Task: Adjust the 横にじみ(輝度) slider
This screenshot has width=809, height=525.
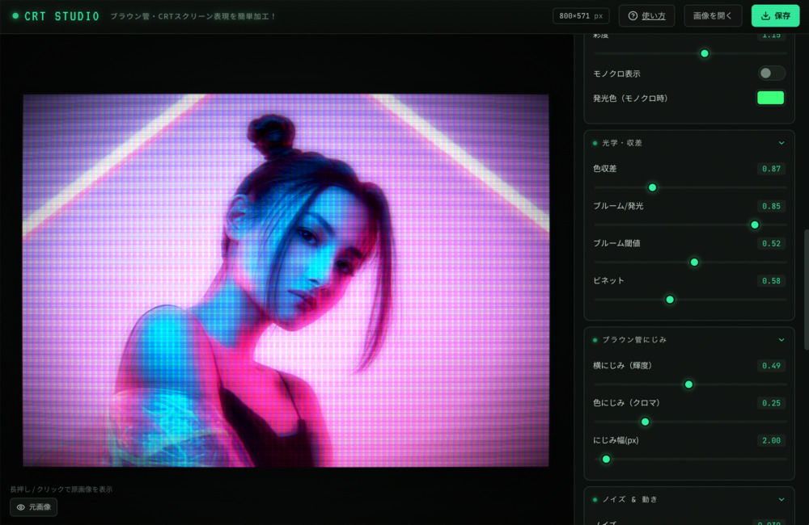Action: click(690, 384)
